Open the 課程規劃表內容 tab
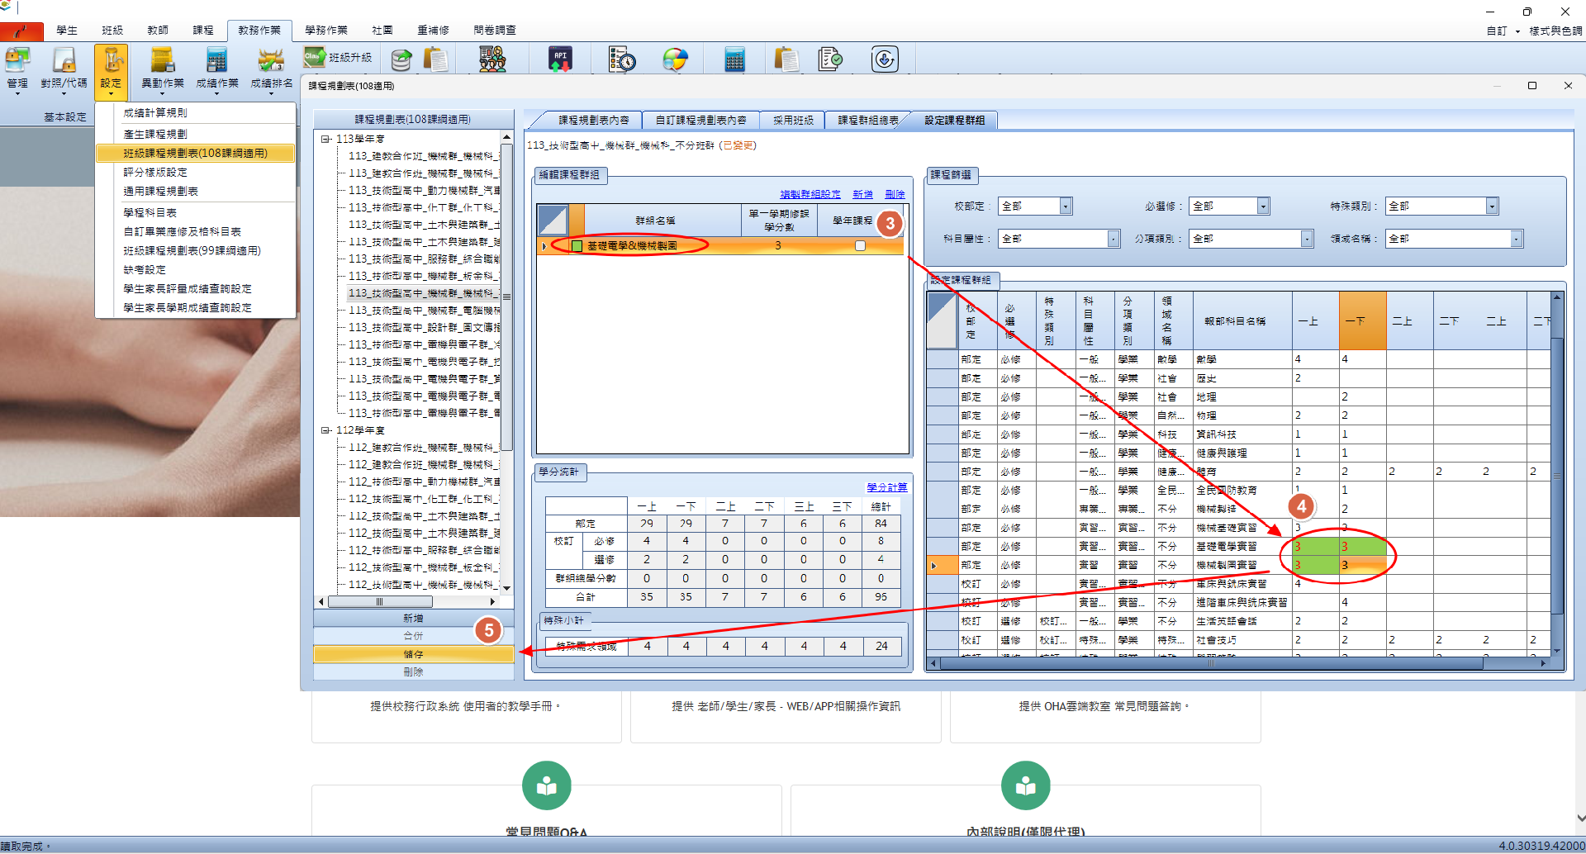The image size is (1586, 854). pyautogui.click(x=593, y=121)
